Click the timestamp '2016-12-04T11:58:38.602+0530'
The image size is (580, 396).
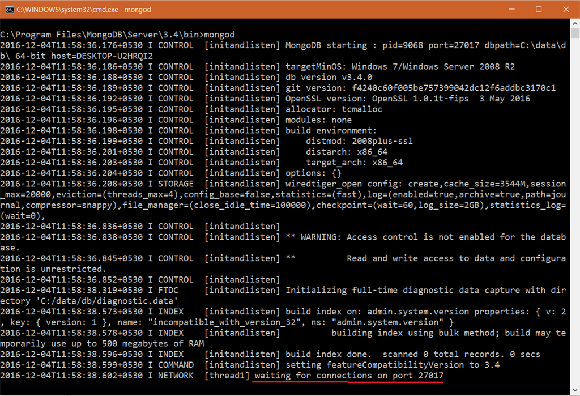pos(71,376)
